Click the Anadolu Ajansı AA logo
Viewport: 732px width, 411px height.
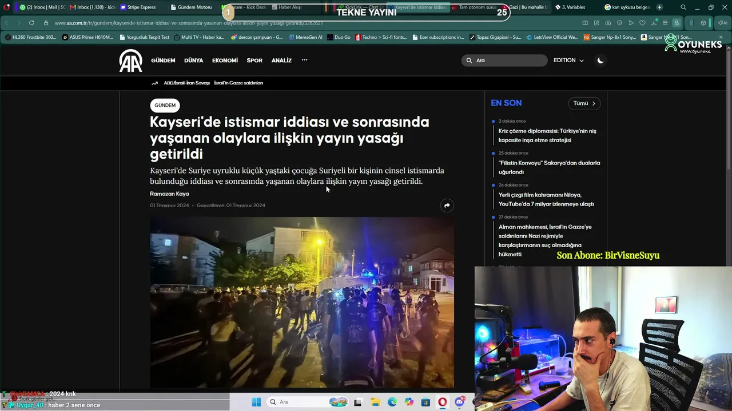(x=130, y=61)
